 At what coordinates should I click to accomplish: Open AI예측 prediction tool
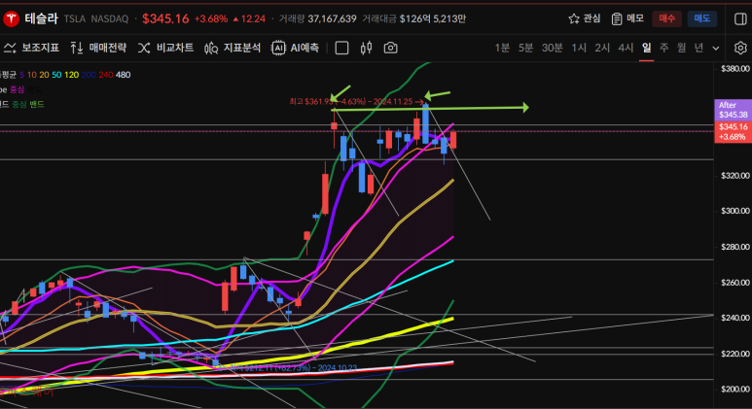[296, 48]
